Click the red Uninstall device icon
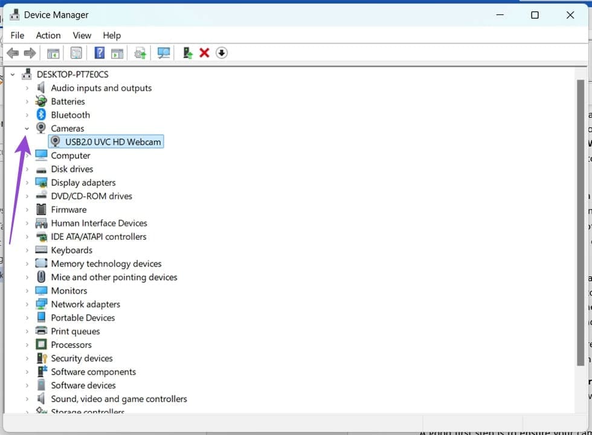The width and height of the screenshot is (592, 435). [x=204, y=53]
